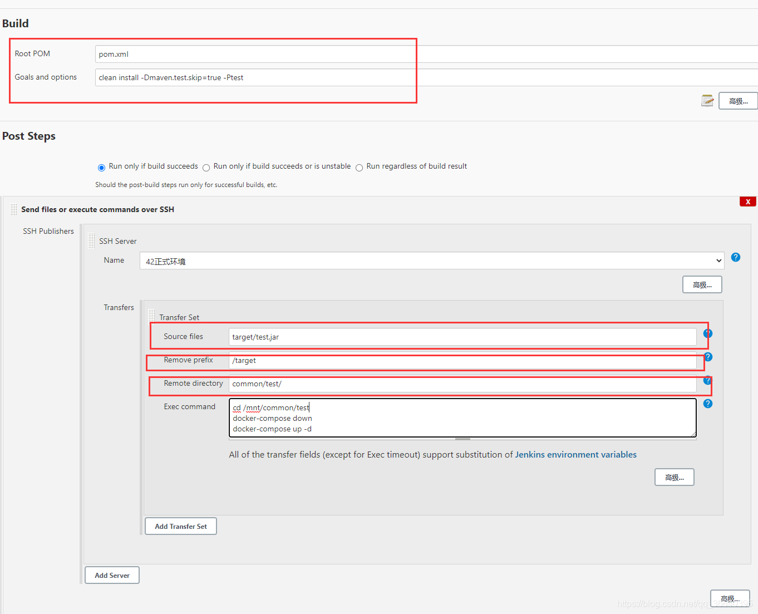Click the 高级 button in Transfer Set
The image size is (758, 614).
pyautogui.click(x=675, y=477)
